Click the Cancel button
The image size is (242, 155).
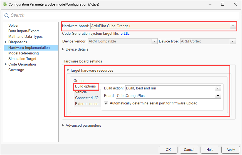coord(189,150)
